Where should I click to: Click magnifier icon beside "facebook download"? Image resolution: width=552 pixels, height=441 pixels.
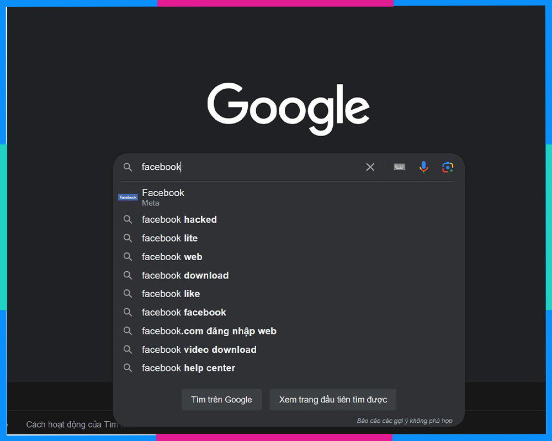(128, 276)
